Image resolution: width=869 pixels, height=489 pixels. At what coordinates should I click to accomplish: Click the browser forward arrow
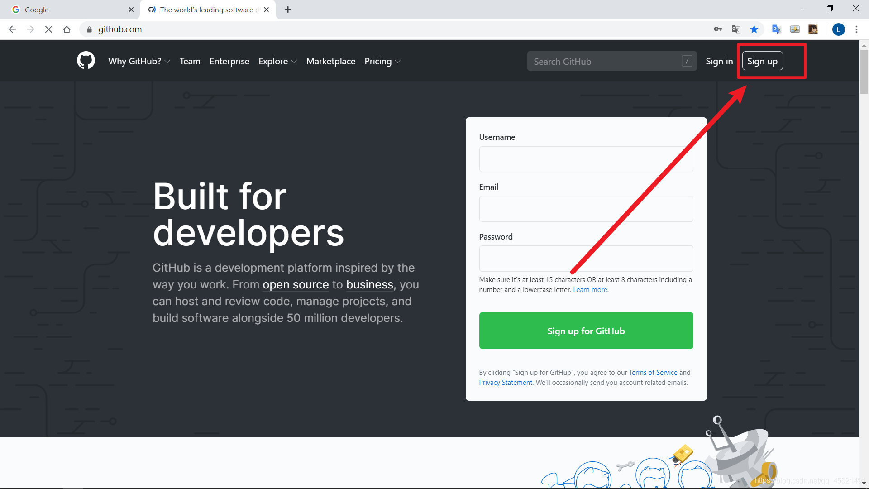[x=30, y=29]
